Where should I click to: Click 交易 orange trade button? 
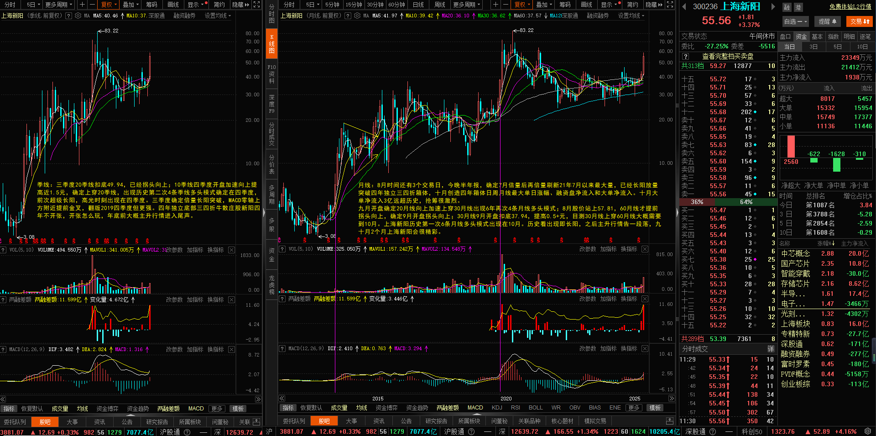coord(860,21)
